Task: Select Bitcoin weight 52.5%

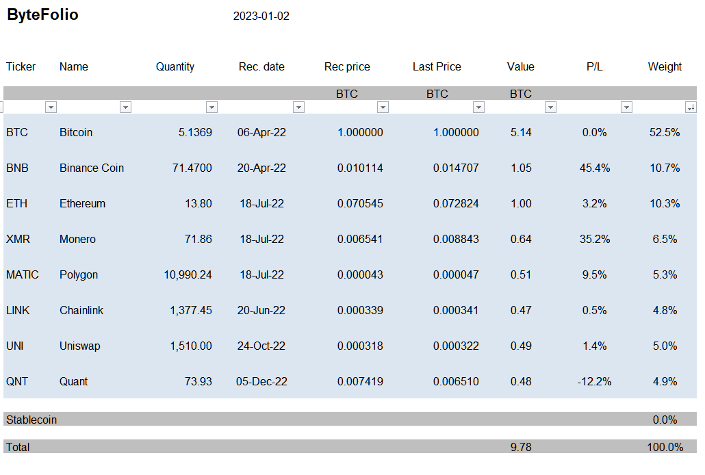Action: click(x=665, y=132)
